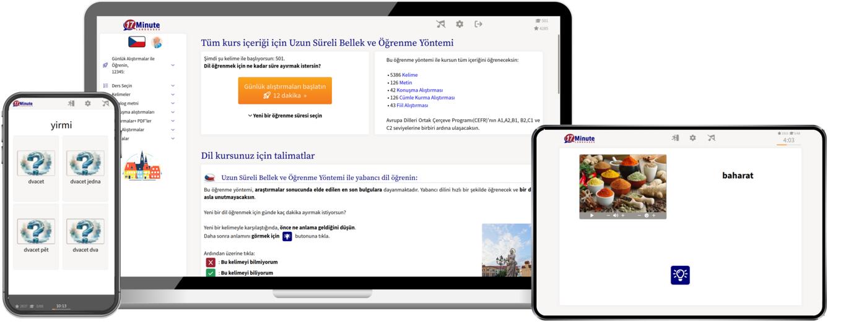Image resolution: width=867 pixels, height=329 pixels.
Task: Open the Konuşma Alıştırması link
Action: point(419,90)
